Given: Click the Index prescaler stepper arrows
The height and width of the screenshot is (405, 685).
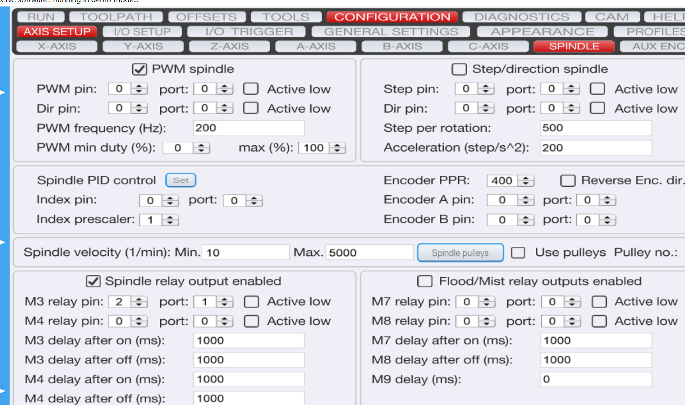Looking at the screenshot, I should (x=170, y=220).
